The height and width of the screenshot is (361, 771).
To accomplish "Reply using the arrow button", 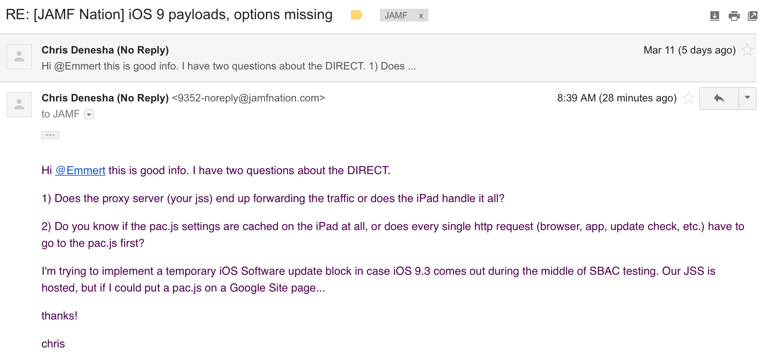I will coord(719,98).
